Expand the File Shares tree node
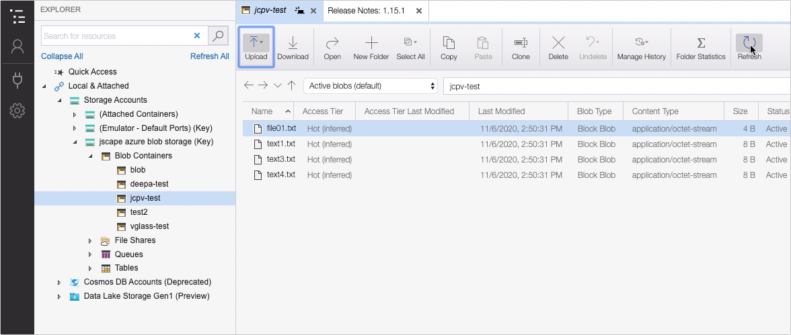 click(x=90, y=241)
